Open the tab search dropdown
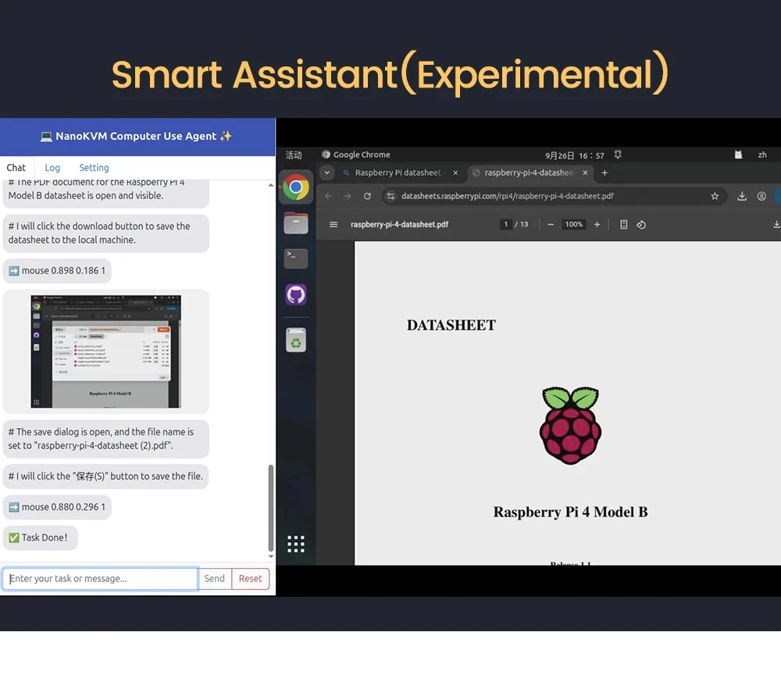This screenshot has height=700, width=781. (326, 173)
